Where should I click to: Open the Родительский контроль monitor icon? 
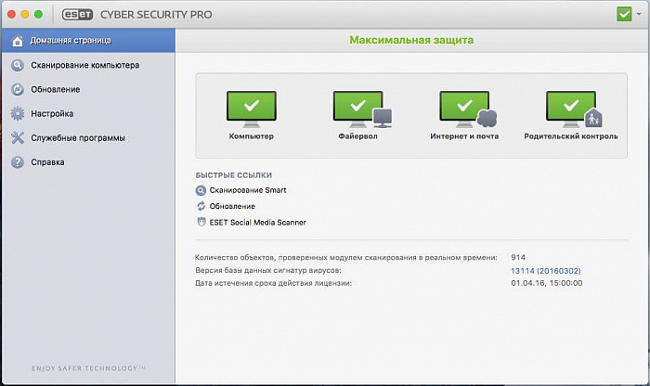[x=570, y=109]
